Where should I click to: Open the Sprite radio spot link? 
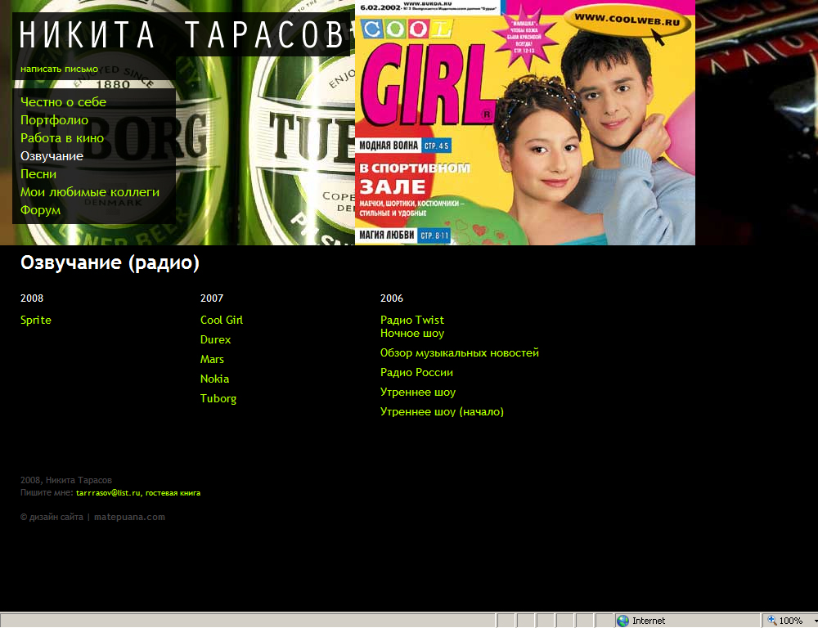[36, 321]
